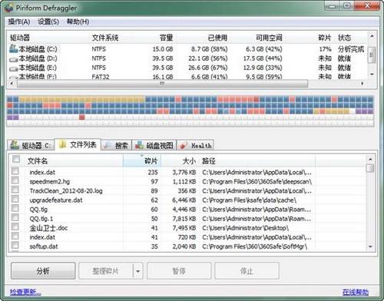
Task: Click file list scroll-down arrow
Action: (370, 246)
